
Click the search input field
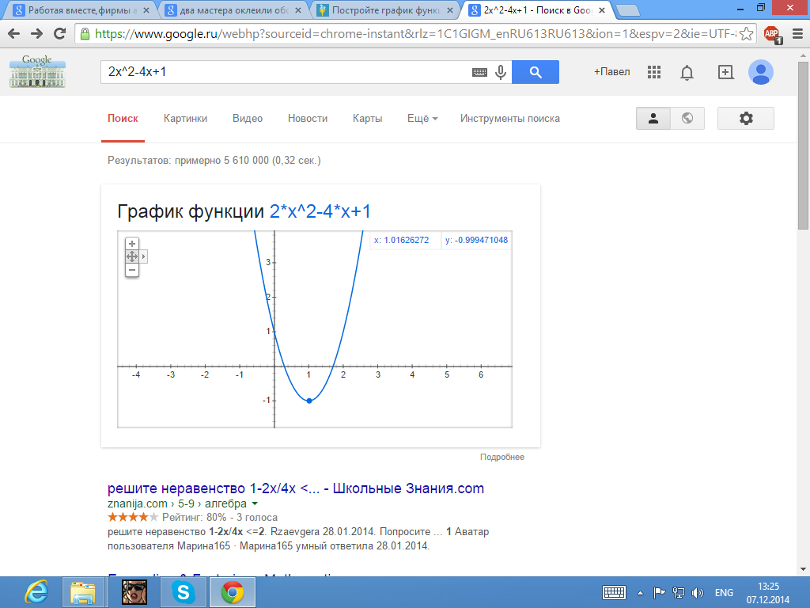tap(285, 72)
